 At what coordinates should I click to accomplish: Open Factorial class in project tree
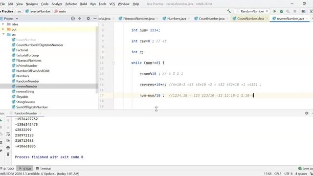click(x=22, y=50)
